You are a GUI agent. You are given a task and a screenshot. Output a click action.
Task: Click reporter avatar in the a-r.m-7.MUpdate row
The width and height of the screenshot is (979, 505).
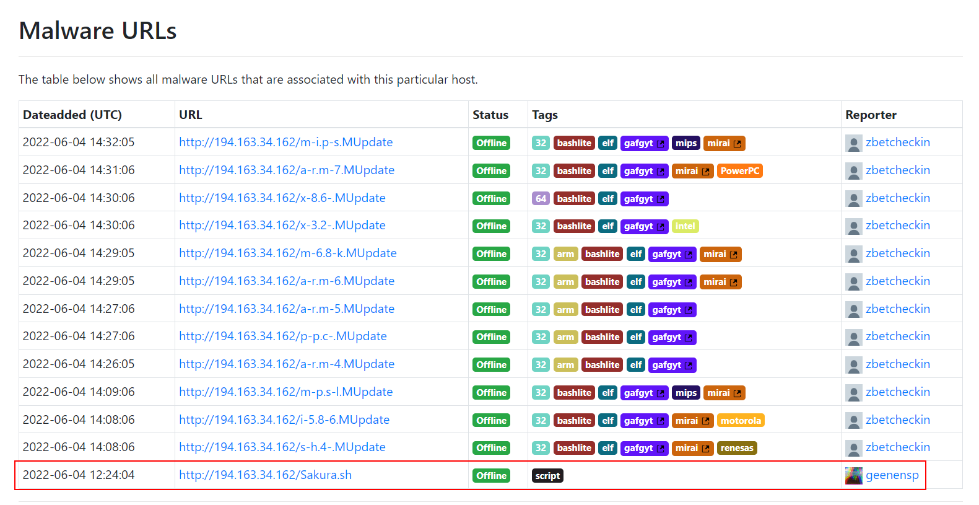point(854,171)
